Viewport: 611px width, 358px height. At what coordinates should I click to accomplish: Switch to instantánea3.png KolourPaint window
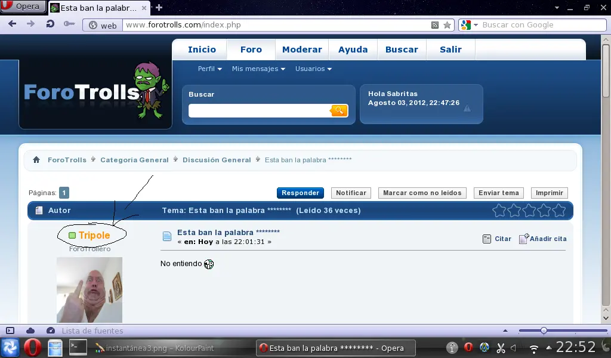pyautogui.click(x=155, y=348)
